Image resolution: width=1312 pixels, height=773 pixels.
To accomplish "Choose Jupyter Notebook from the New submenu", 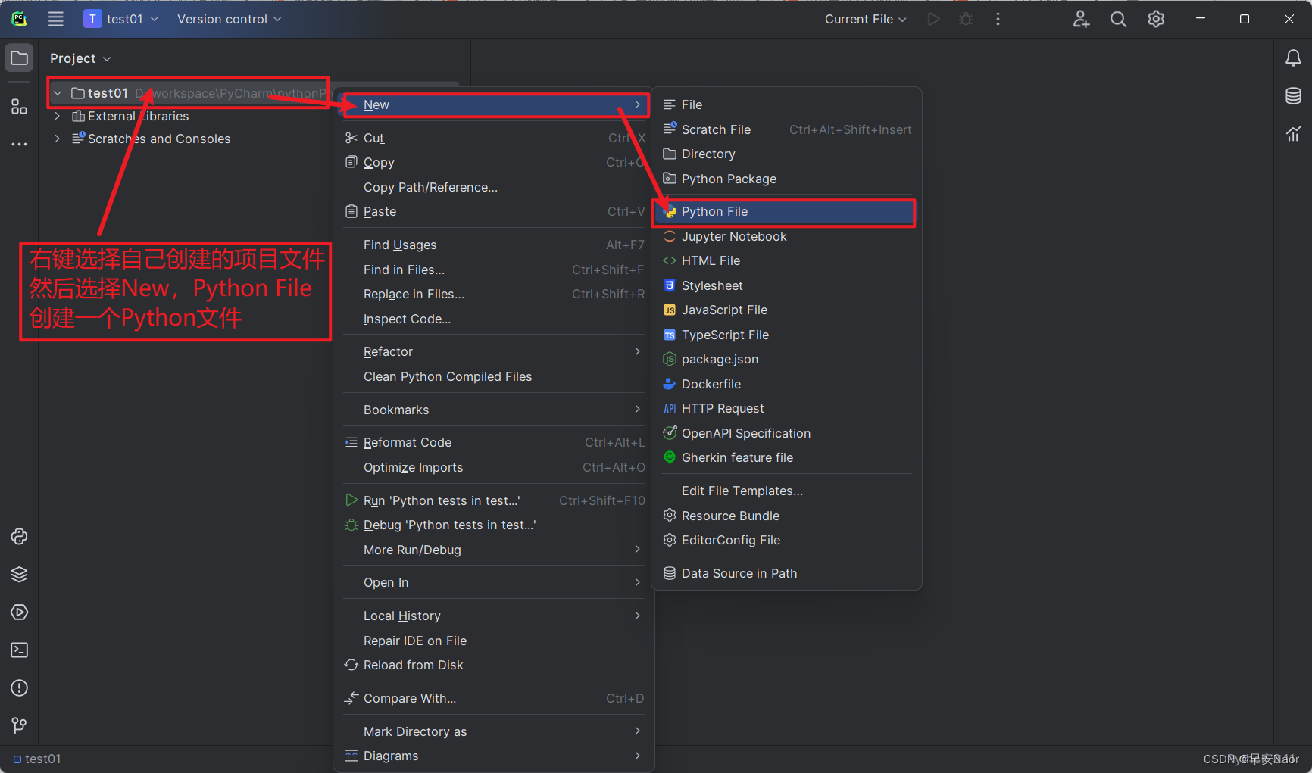I will click(786, 236).
